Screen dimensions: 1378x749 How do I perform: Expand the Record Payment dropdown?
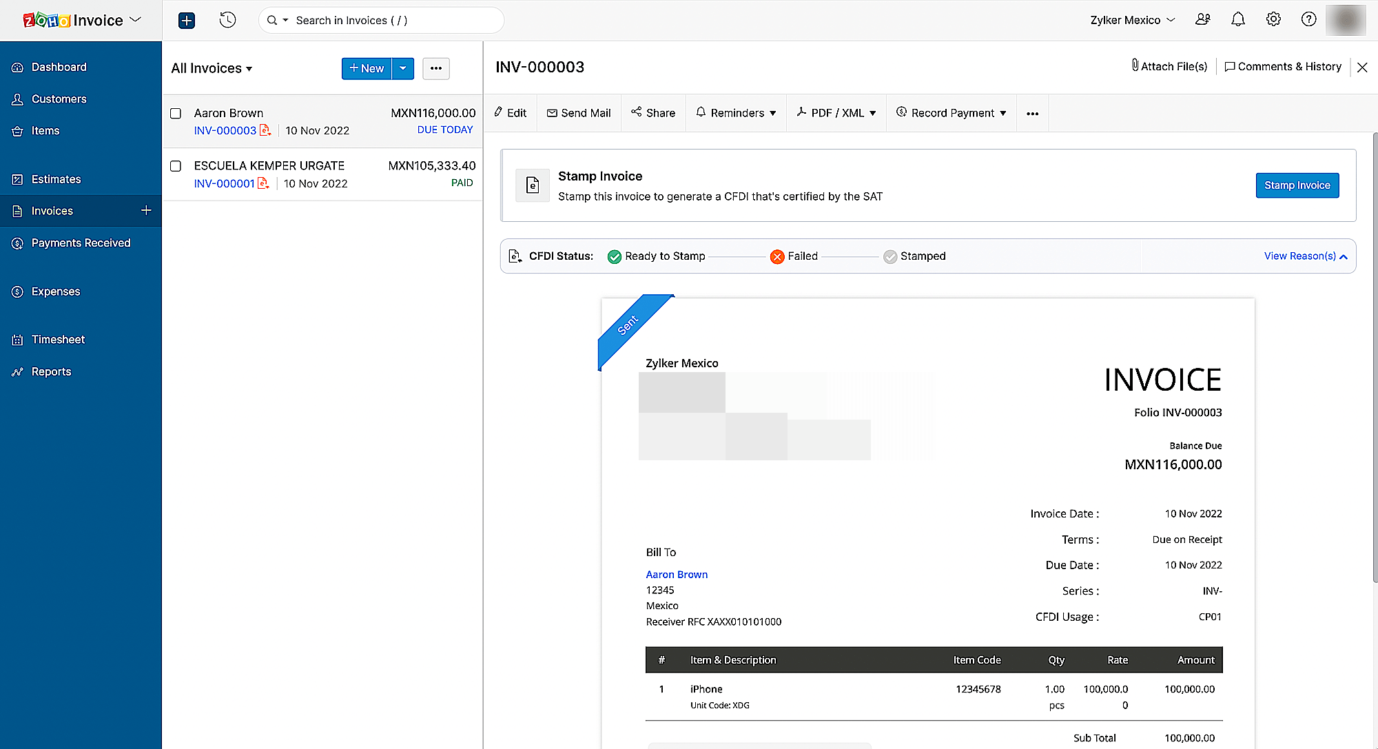[951, 113]
